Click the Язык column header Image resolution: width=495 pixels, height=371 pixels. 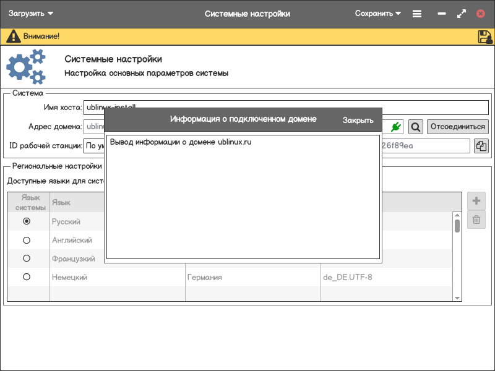click(x=61, y=202)
